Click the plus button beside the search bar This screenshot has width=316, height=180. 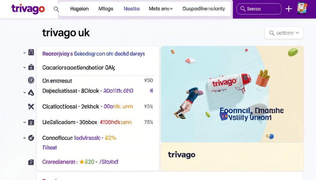click(289, 9)
